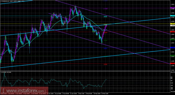Click the teal pivot level label on chart

pos(106,17)
